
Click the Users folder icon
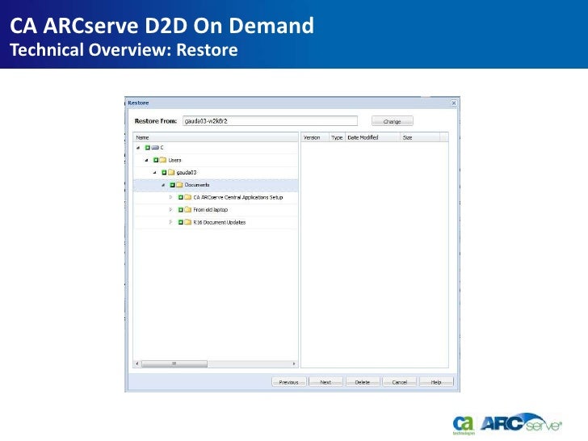point(163,160)
